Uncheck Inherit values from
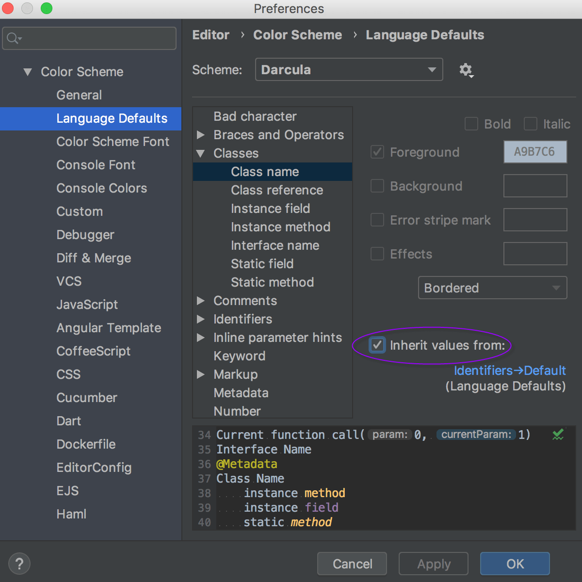The height and width of the screenshot is (582, 582). pyautogui.click(x=377, y=345)
